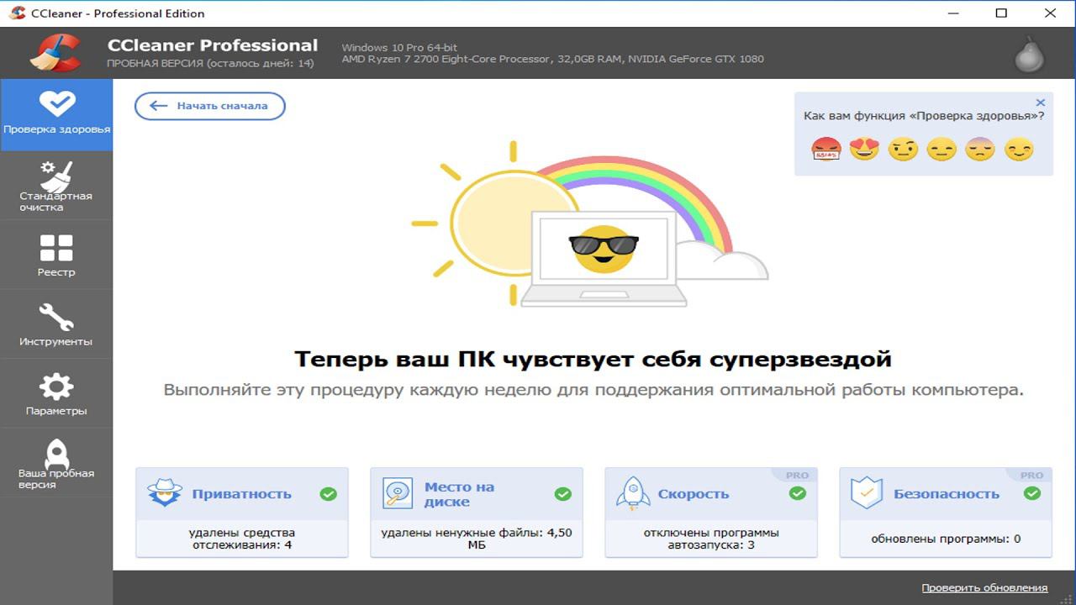
Task: Open the Проверка здоровья section
Action: [56, 115]
